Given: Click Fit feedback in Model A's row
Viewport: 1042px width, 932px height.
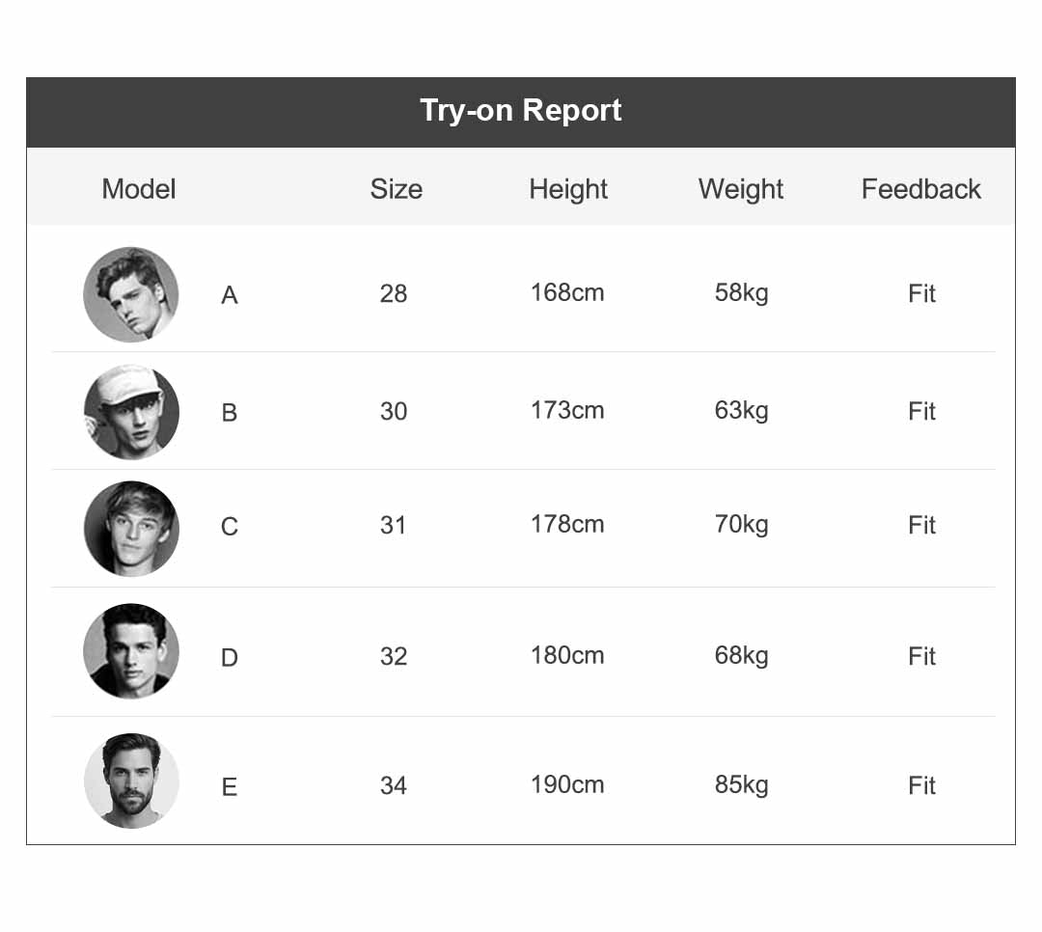Looking at the screenshot, I should (x=921, y=293).
